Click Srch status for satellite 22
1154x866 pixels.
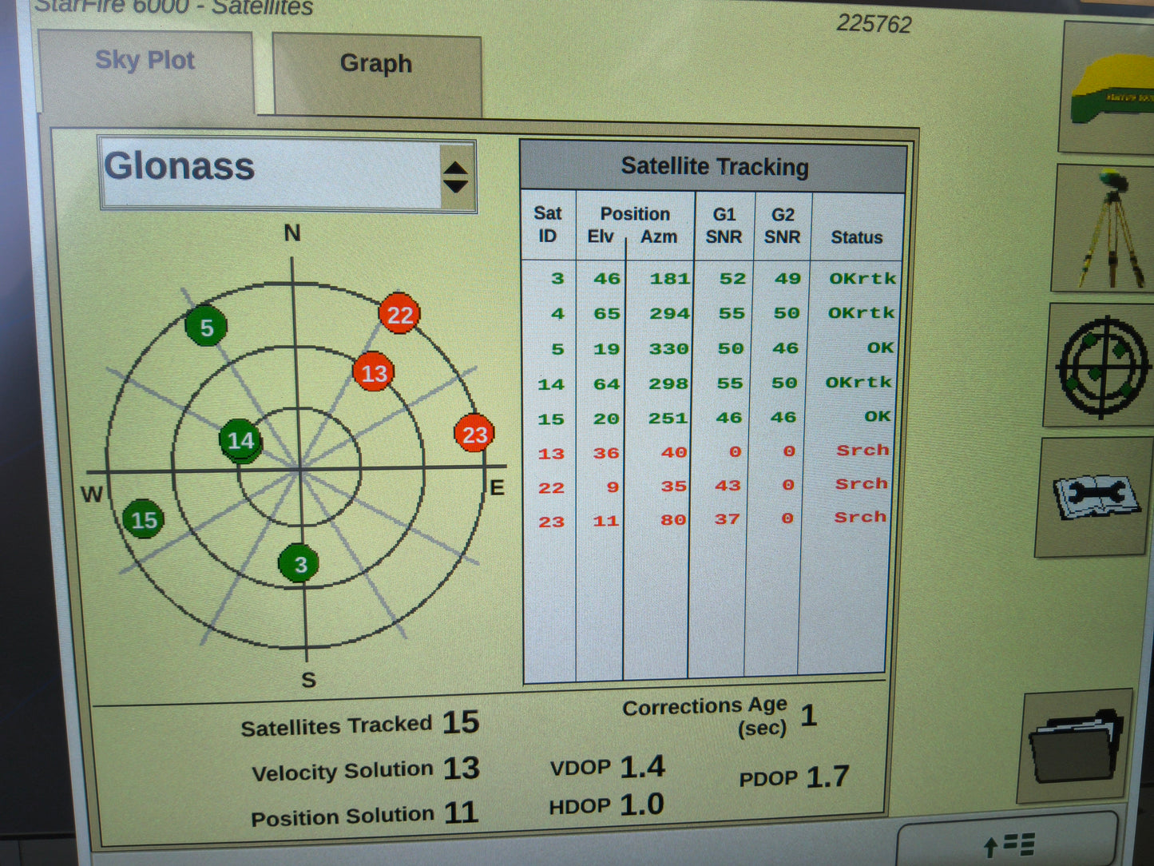pyautogui.click(x=861, y=483)
